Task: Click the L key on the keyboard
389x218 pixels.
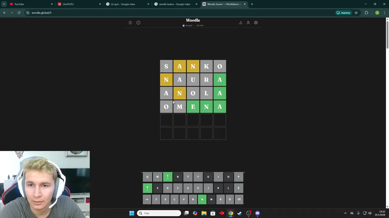Action: (228, 188)
